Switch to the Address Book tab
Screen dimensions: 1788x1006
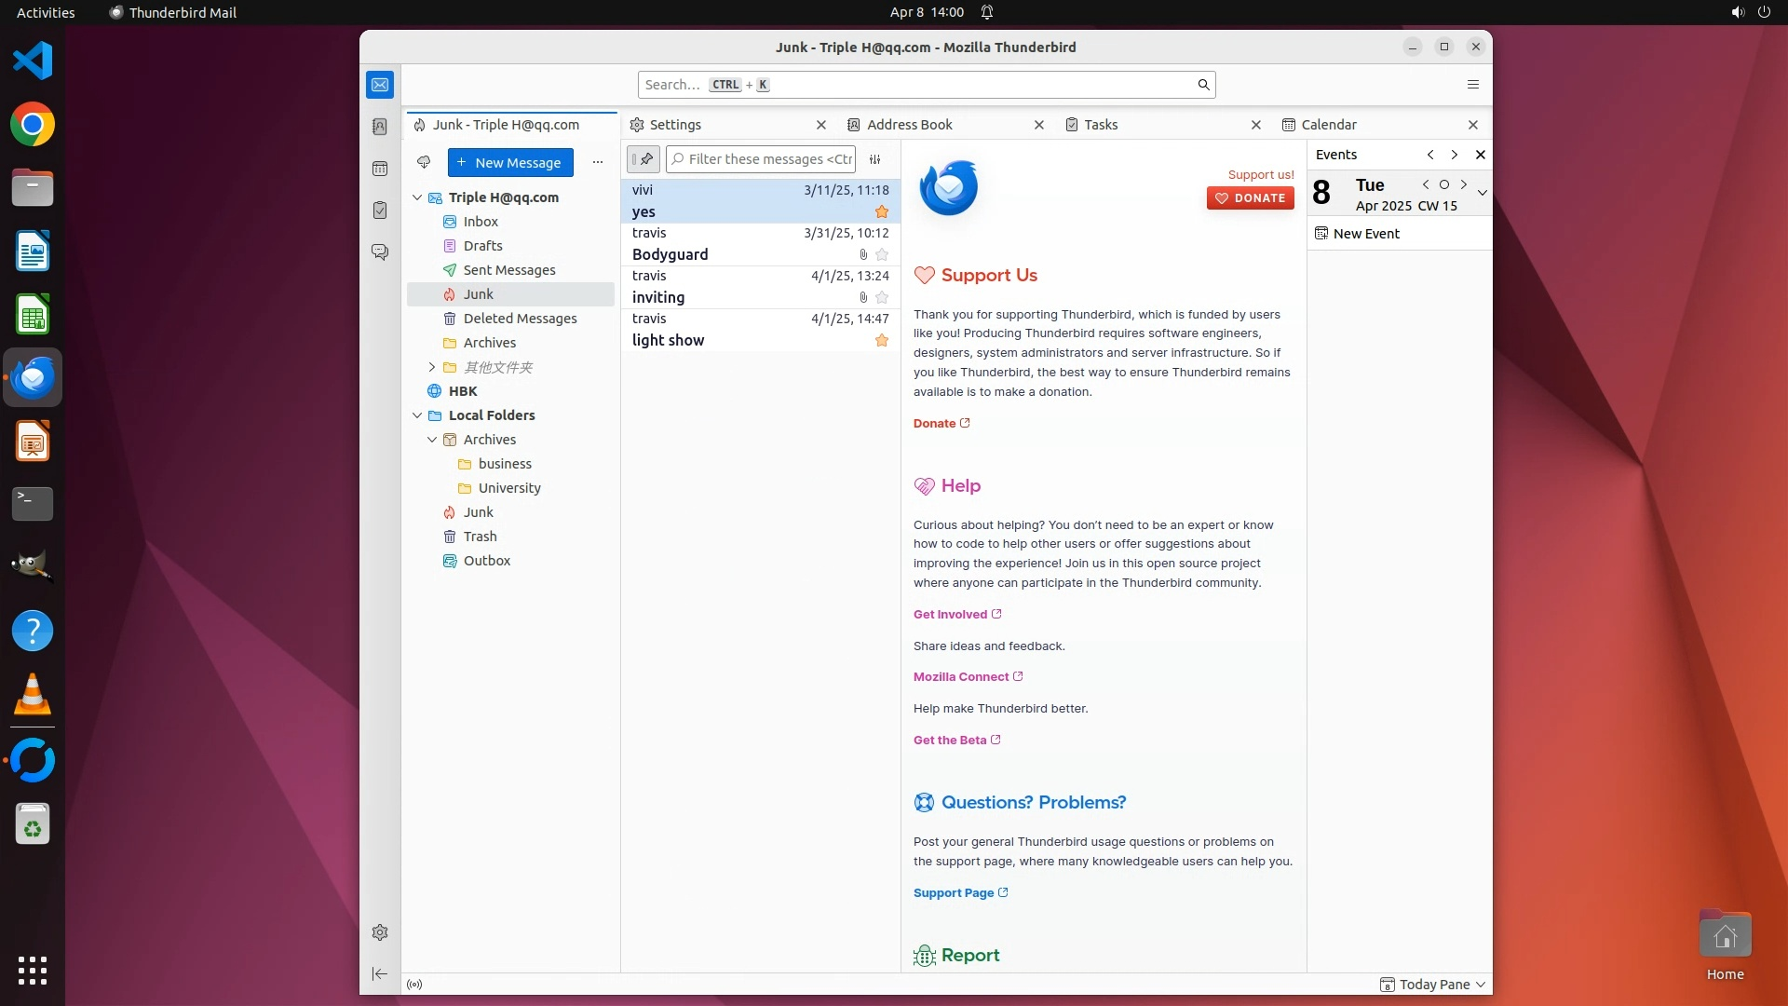click(909, 125)
